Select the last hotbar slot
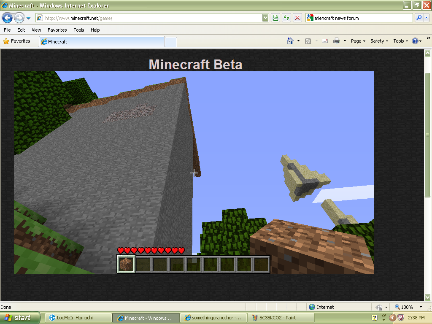 coord(261,265)
